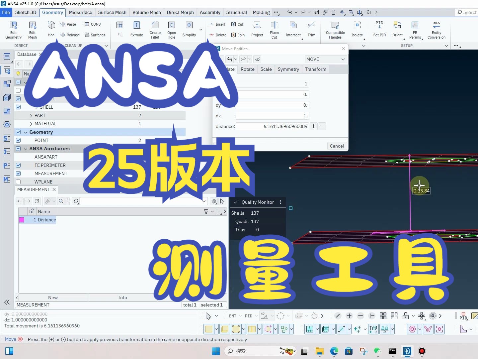Select the Open Hole tool
478x359 pixels.
[x=172, y=30]
